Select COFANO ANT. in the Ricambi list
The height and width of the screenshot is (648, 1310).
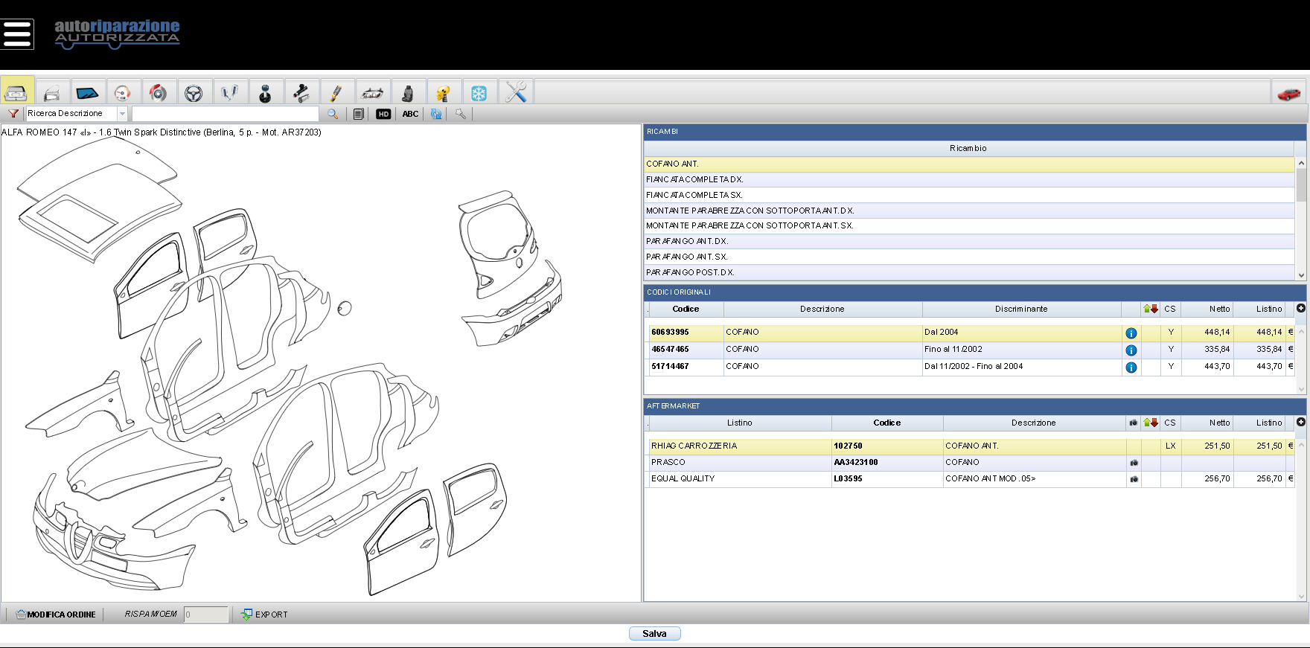969,164
